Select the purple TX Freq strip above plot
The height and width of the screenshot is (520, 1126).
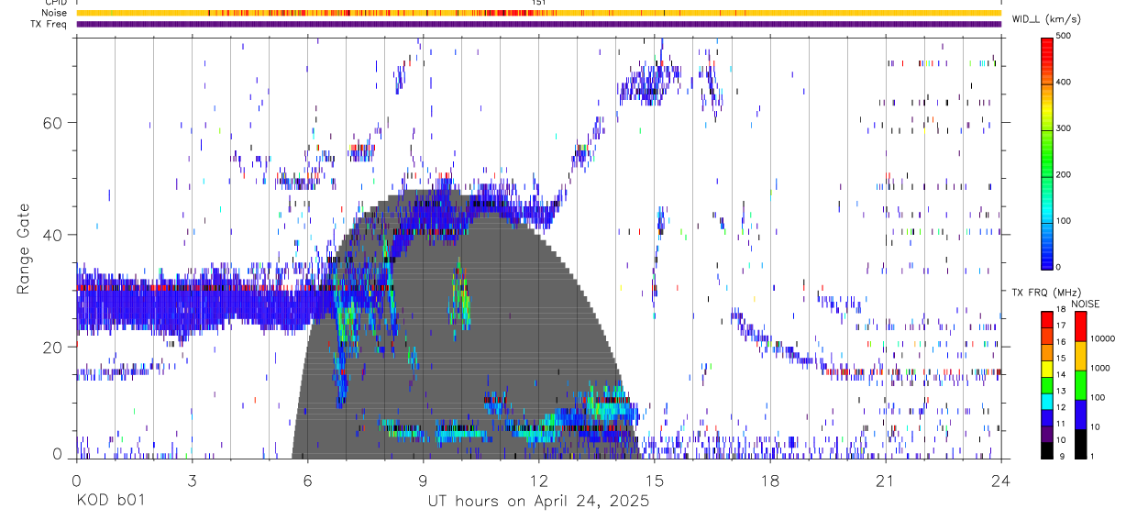539,24
